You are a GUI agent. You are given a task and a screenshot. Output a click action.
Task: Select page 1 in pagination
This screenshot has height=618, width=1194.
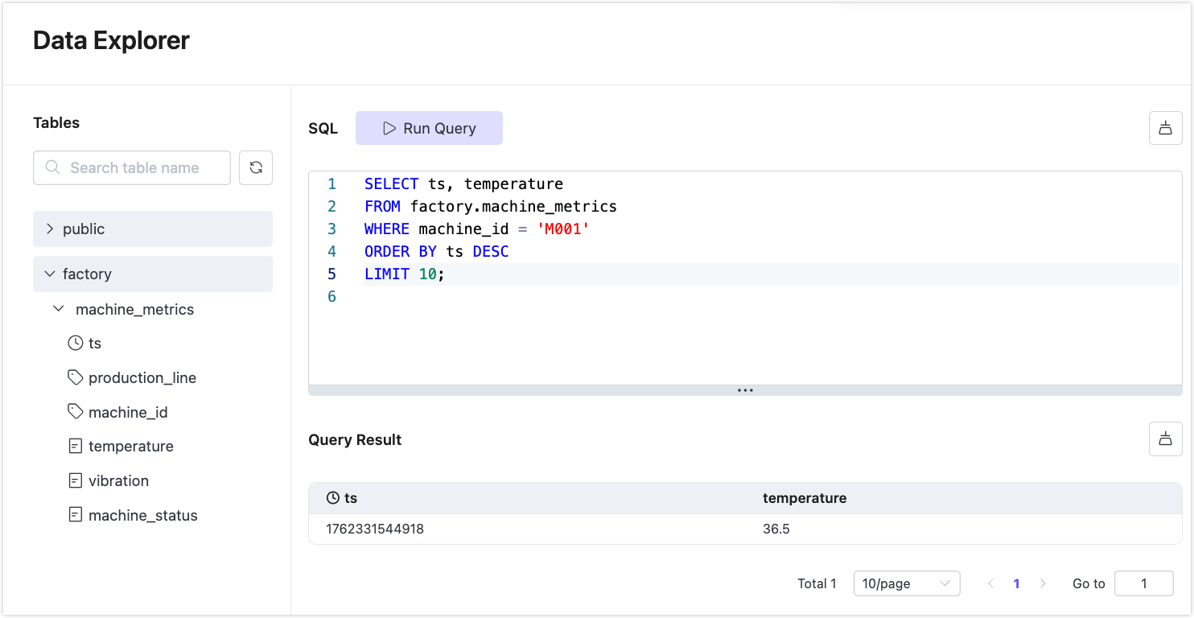point(1016,583)
